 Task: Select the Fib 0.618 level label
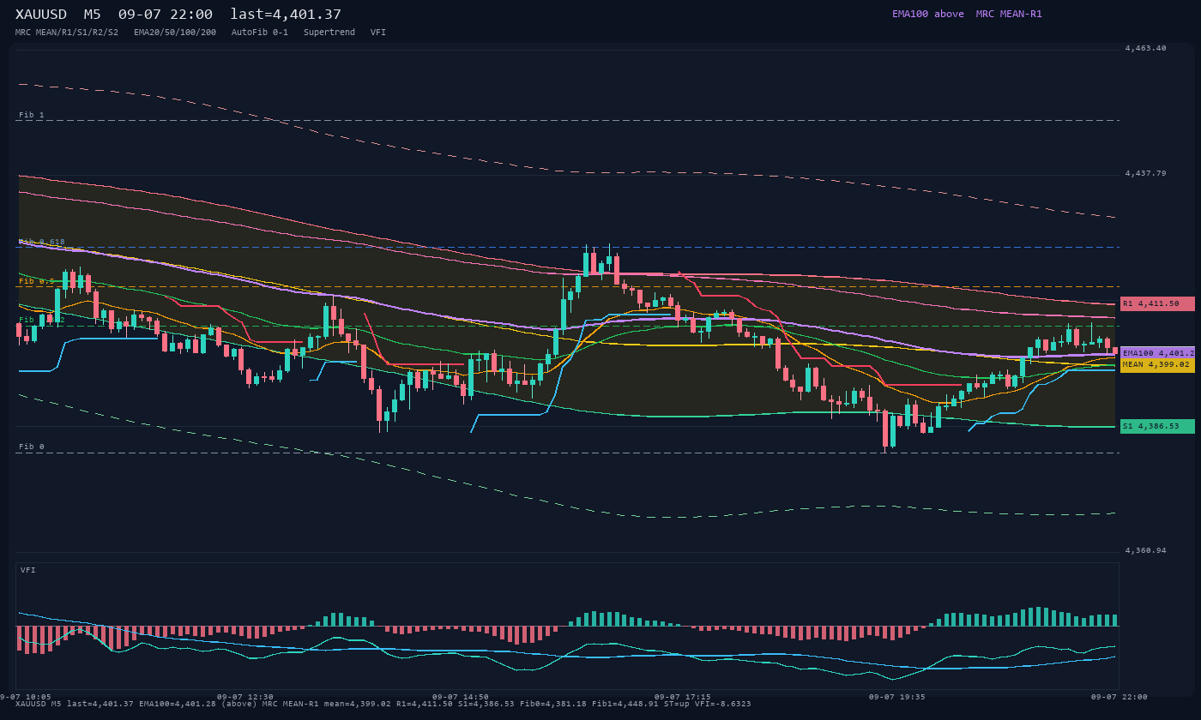(x=42, y=243)
